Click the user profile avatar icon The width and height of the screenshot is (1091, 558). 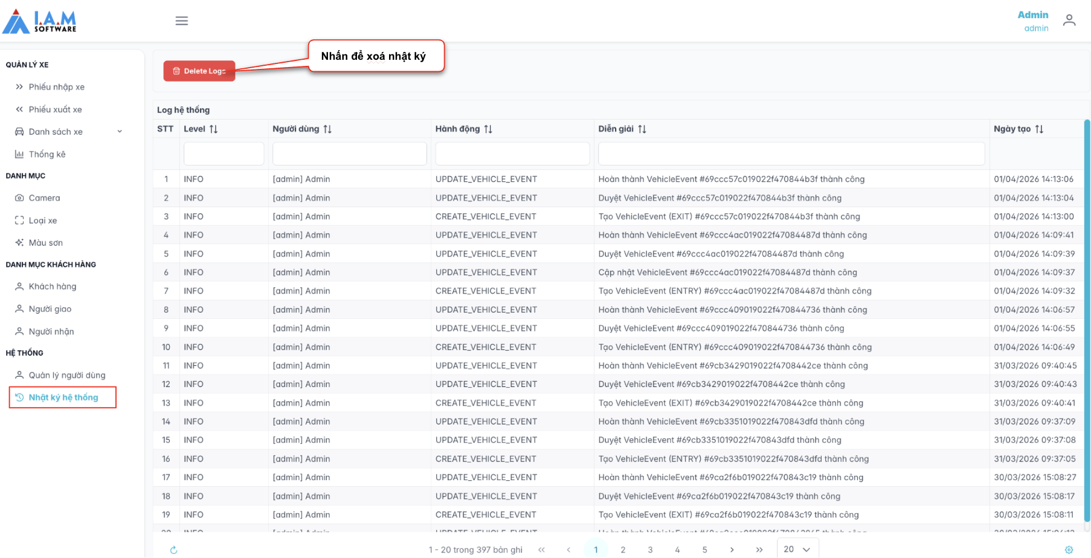(x=1069, y=21)
